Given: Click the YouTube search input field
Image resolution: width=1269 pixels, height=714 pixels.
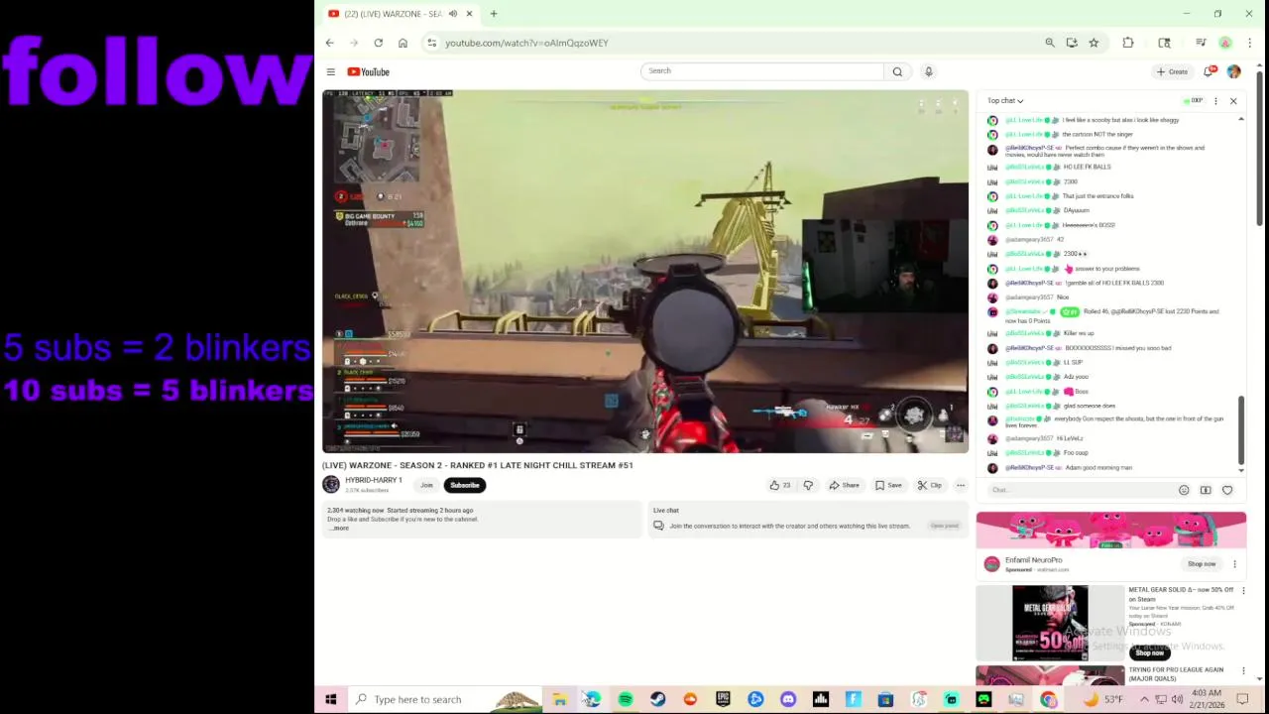Looking at the screenshot, I should coord(761,71).
